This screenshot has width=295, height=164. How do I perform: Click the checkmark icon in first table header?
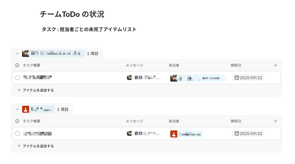click(x=17, y=65)
